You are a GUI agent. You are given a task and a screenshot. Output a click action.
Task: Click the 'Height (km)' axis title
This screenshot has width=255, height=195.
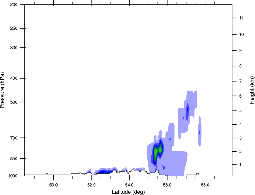pyautogui.click(x=252, y=90)
